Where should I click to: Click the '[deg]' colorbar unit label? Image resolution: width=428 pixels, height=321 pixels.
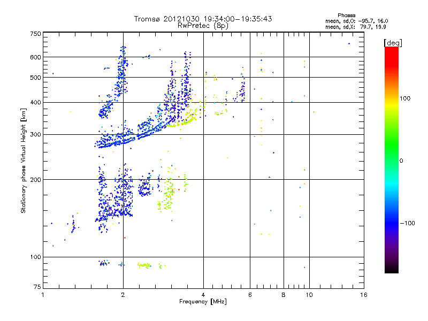point(393,43)
